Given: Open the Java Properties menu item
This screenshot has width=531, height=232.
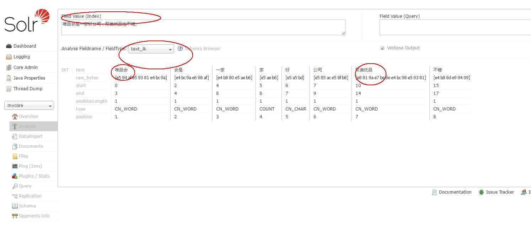Looking at the screenshot, I should (x=29, y=78).
